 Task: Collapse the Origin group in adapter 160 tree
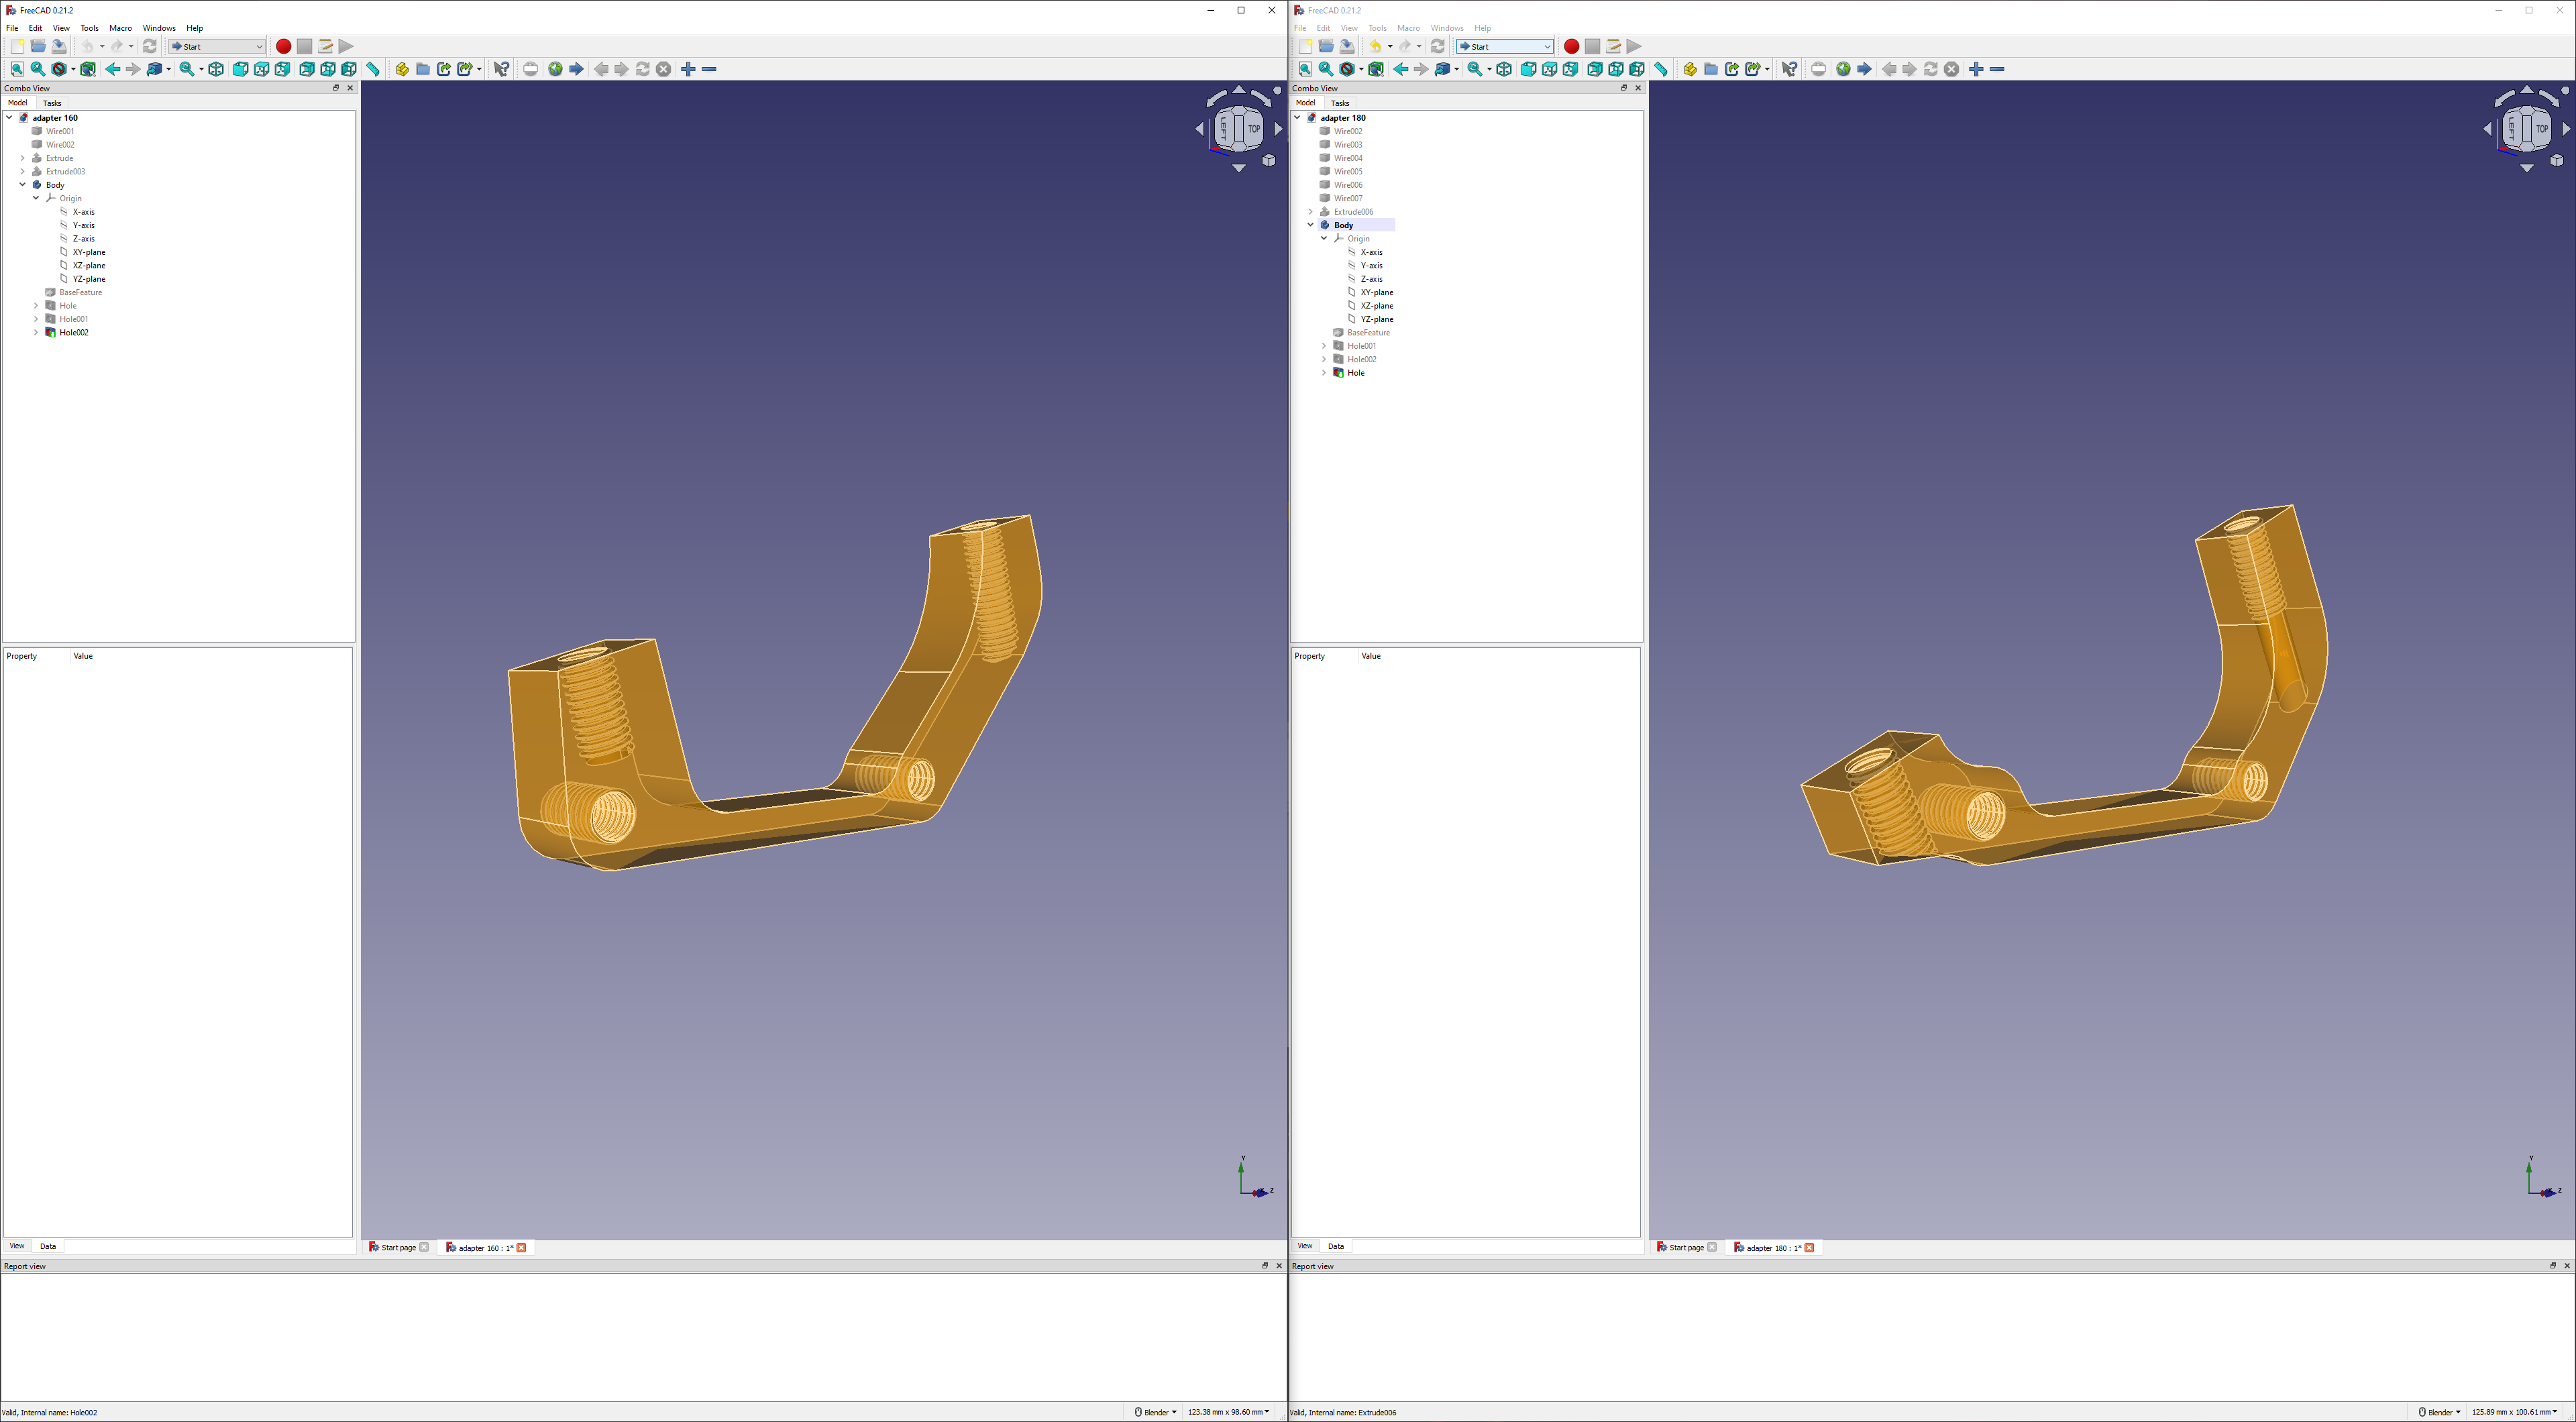[x=36, y=198]
